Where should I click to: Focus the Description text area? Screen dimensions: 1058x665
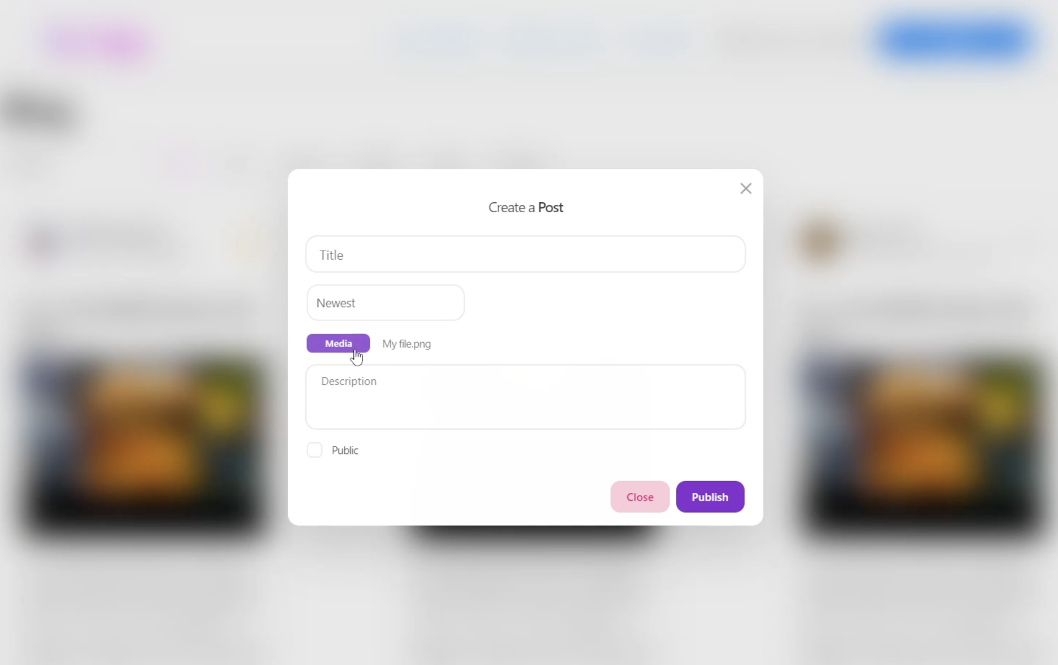click(x=526, y=397)
